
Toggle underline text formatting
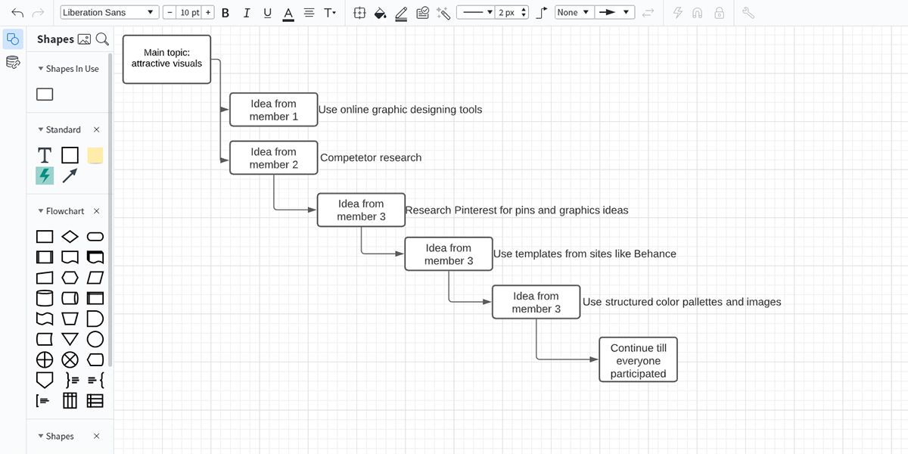[x=267, y=13]
